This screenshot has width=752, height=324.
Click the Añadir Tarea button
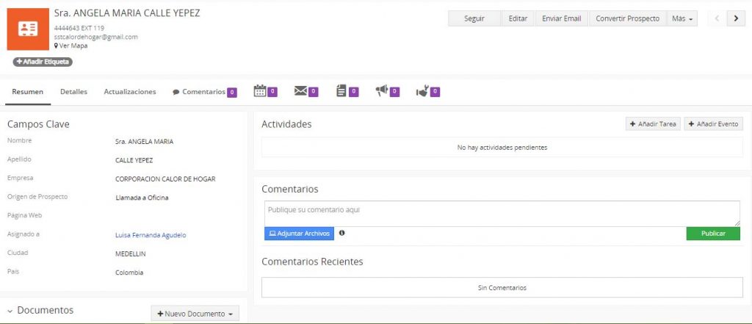pos(653,124)
